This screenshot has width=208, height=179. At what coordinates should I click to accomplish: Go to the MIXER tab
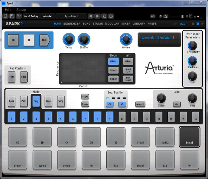(x=126, y=24)
